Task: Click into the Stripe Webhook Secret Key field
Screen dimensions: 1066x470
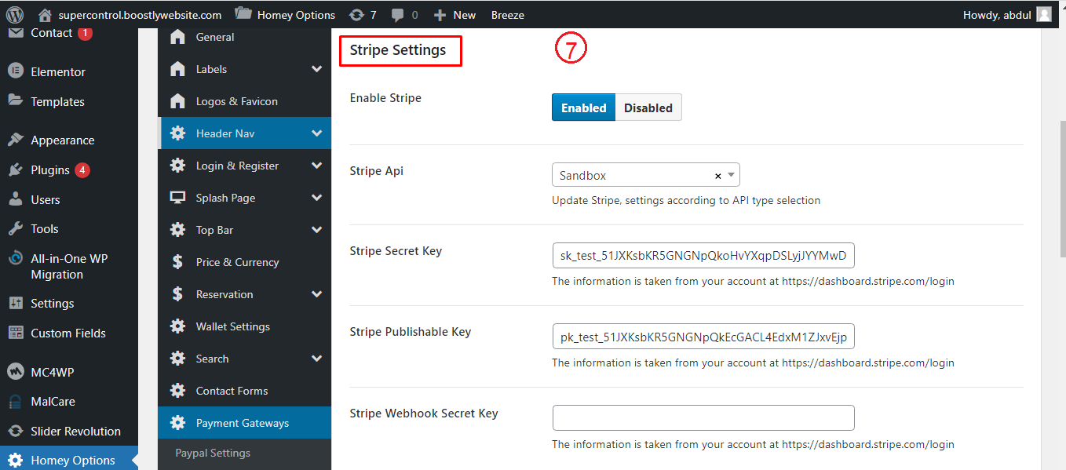Action: (x=703, y=418)
